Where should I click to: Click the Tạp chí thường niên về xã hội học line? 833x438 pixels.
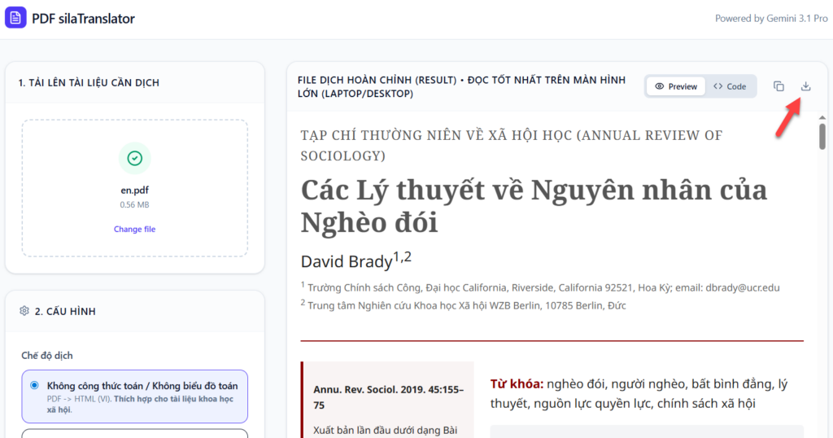point(511,145)
